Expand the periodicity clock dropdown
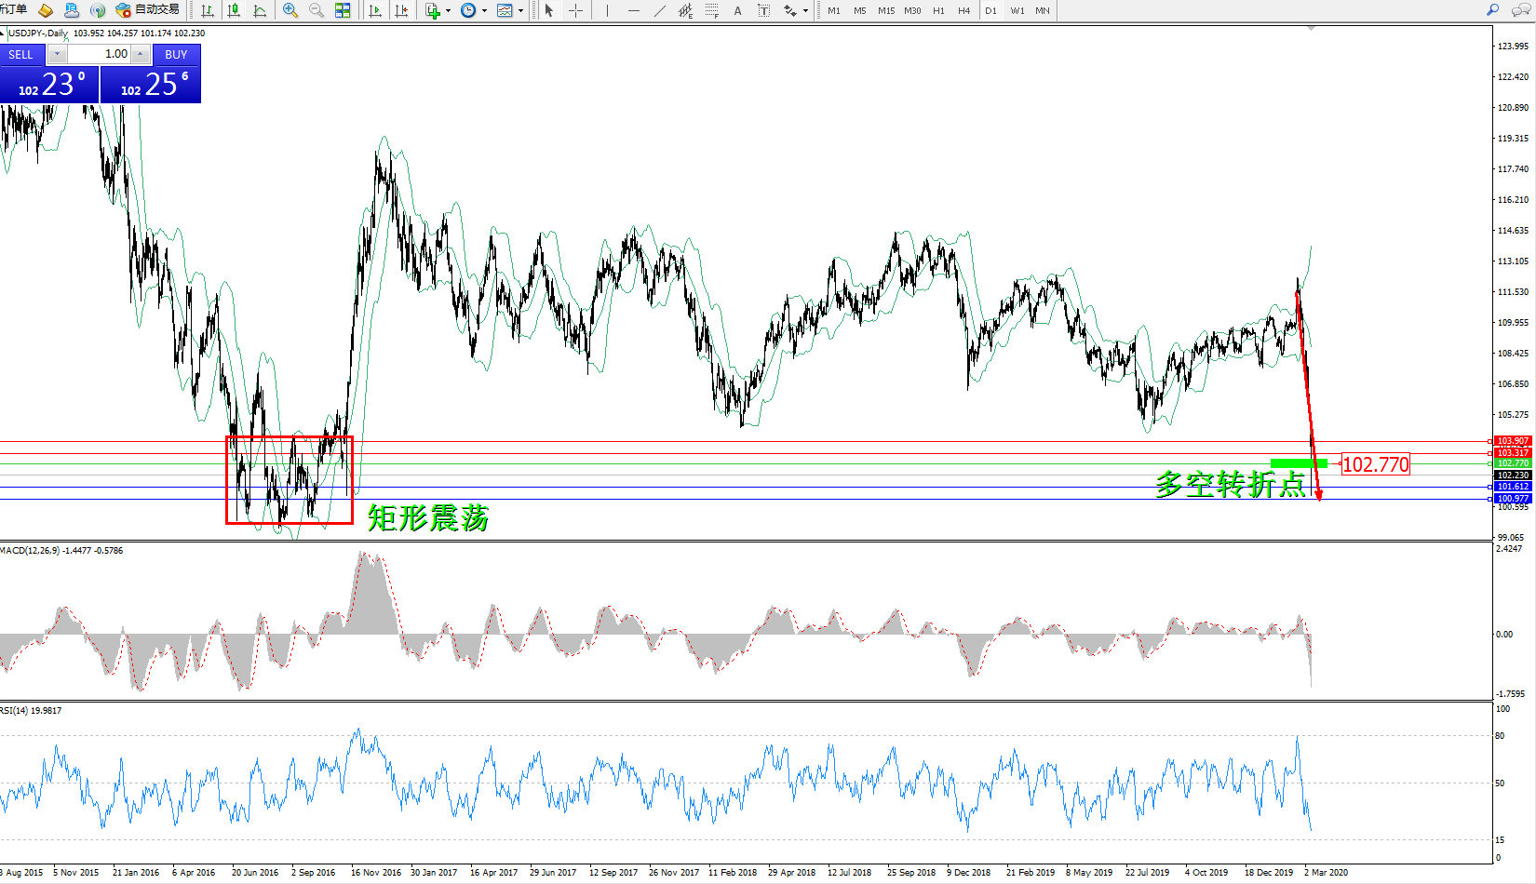 [x=484, y=11]
